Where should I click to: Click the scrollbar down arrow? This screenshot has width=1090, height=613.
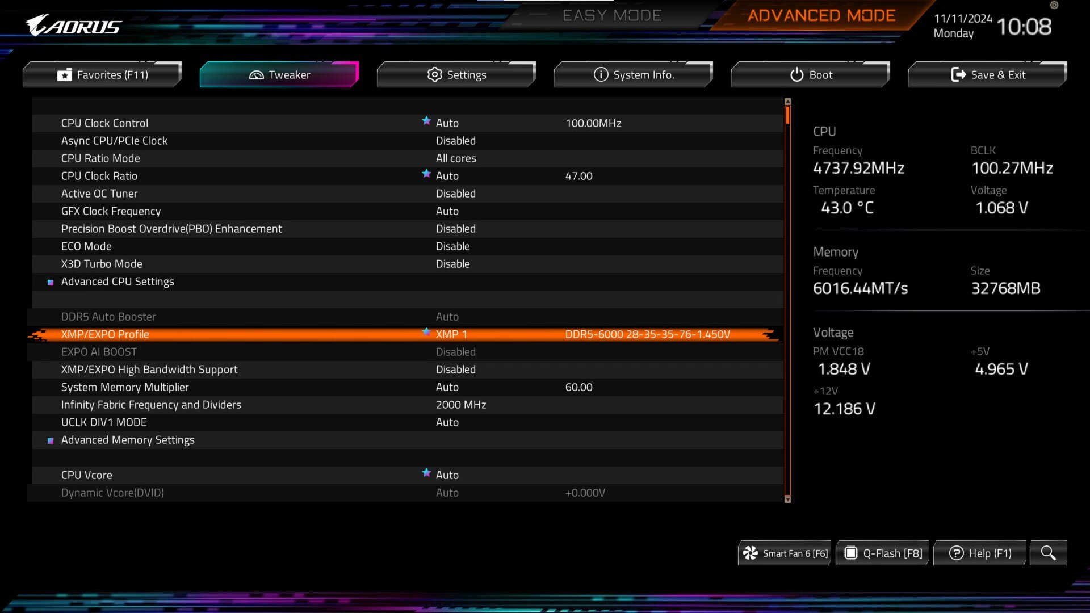click(787, 499)
